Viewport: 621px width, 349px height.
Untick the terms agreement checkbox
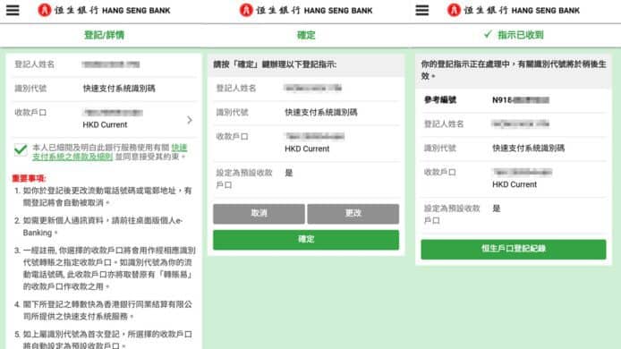click(x=21, y=149)
